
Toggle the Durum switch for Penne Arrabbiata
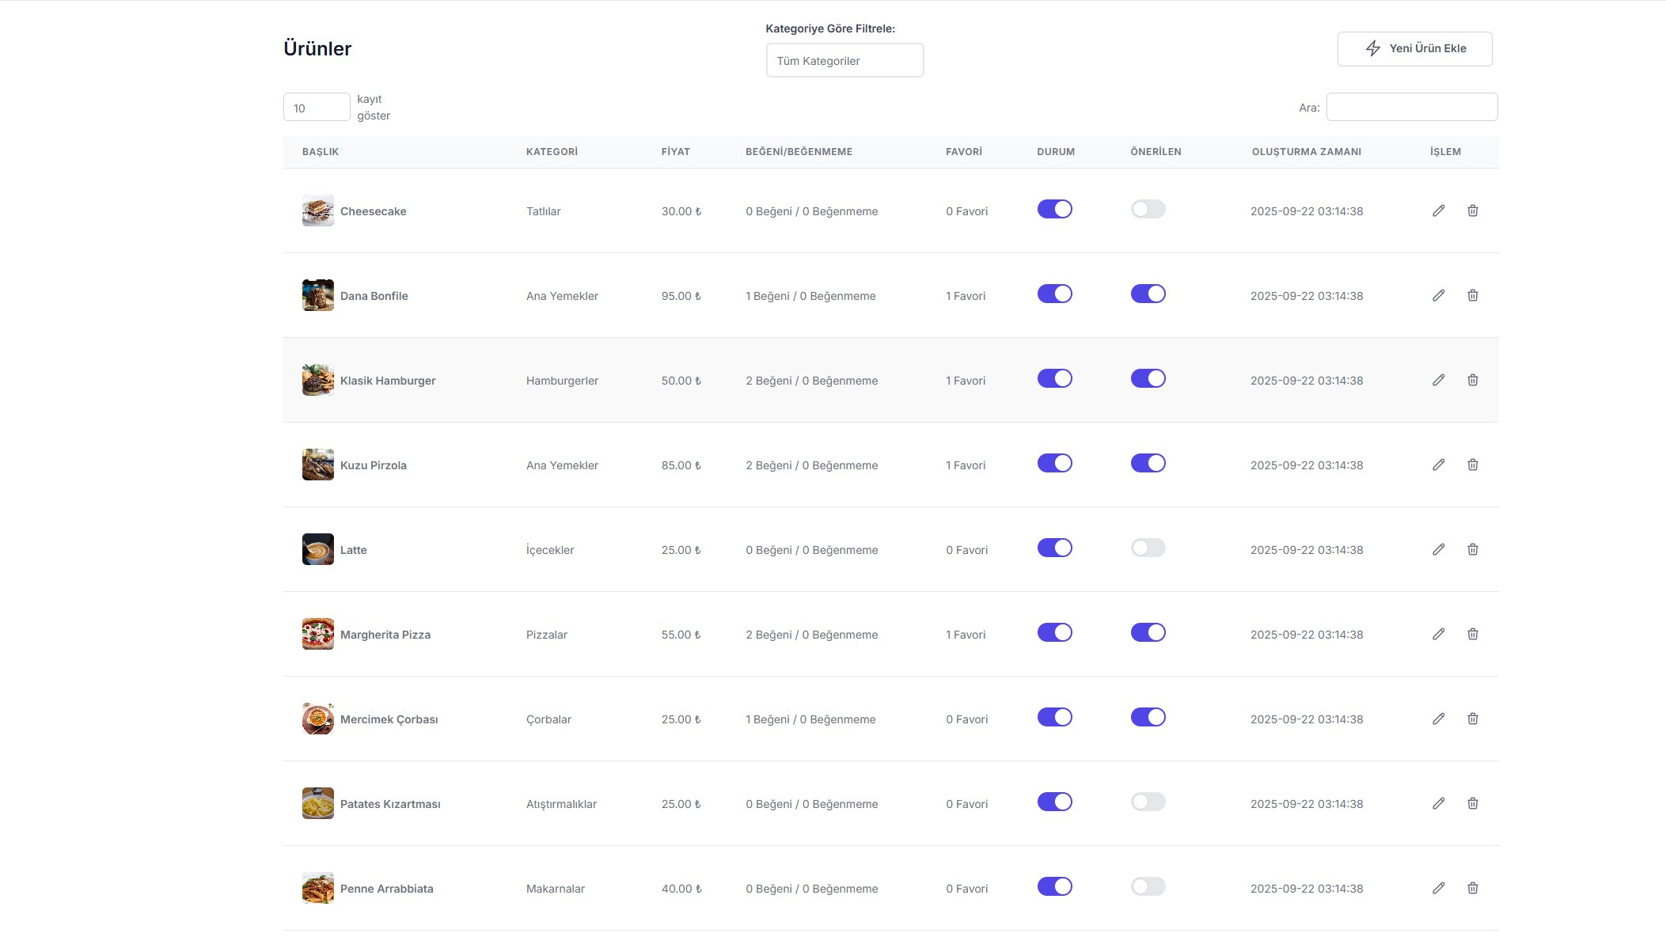tap(1054, 886)
